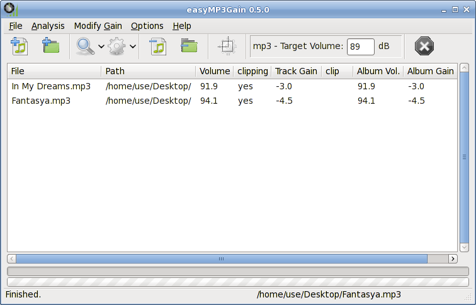The height and width of the screenshot is (305, 476).
Task: Sort by the Album Vol. column header
Action: coord(378,71)
